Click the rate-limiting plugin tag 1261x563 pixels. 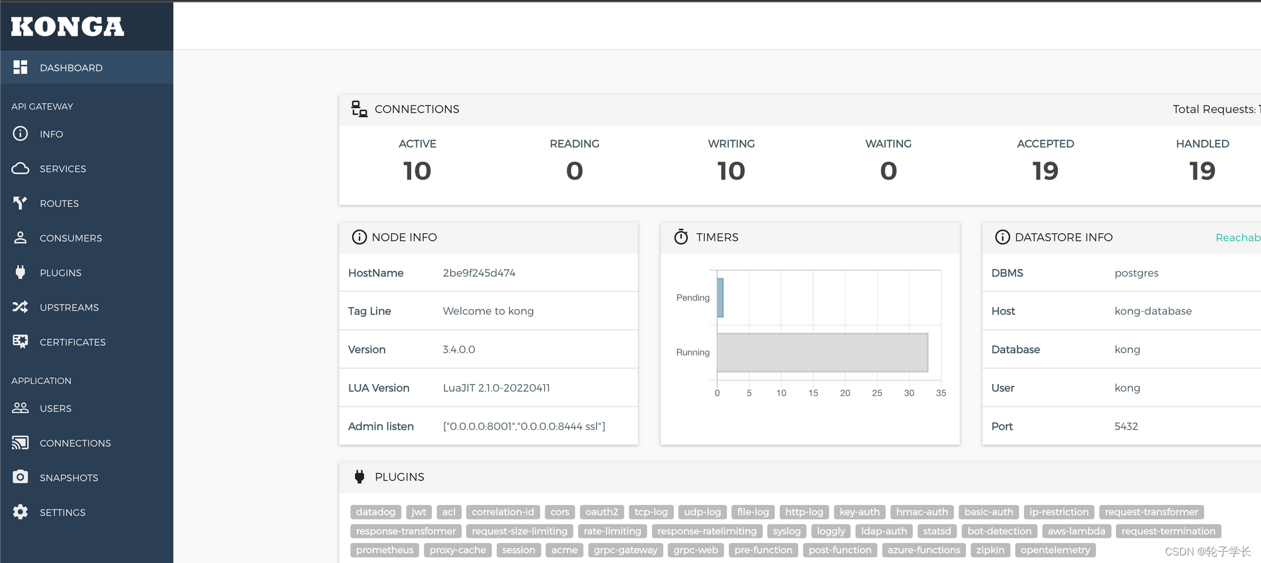point(612,531)
